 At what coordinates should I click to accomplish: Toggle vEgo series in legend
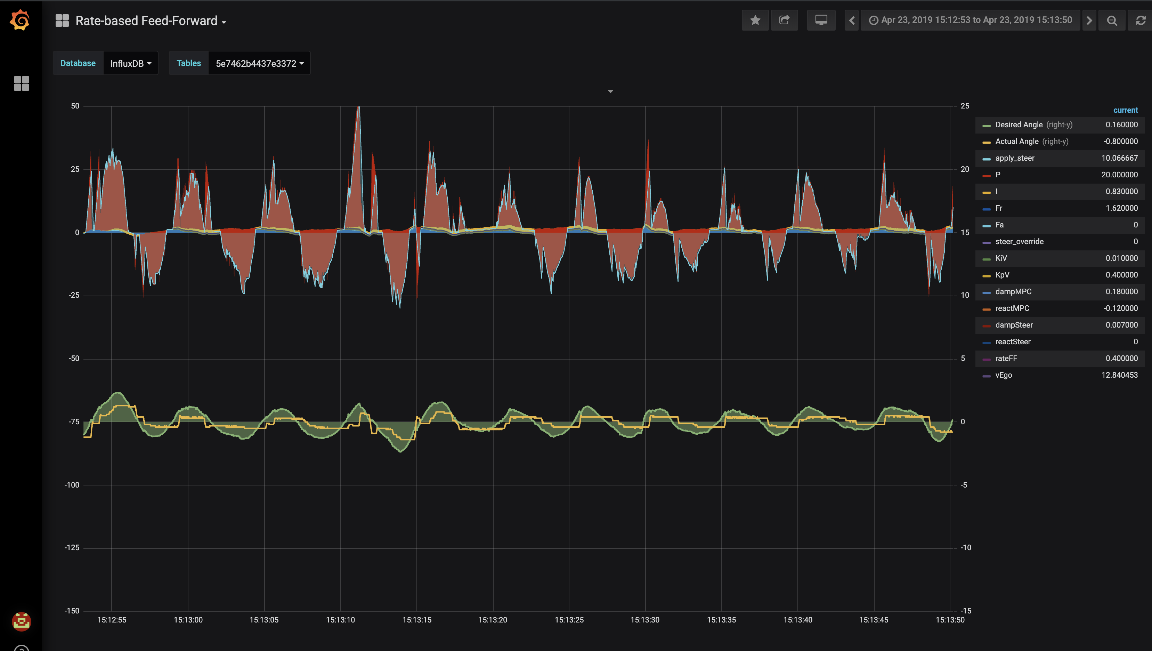[1004, 375]
